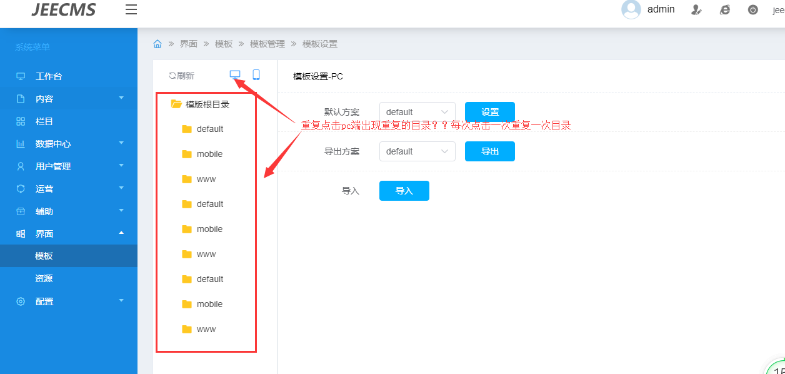Open the 默认方案 default dropdown
This screenshot has height=374, width=785.
[x=417, y=112]
